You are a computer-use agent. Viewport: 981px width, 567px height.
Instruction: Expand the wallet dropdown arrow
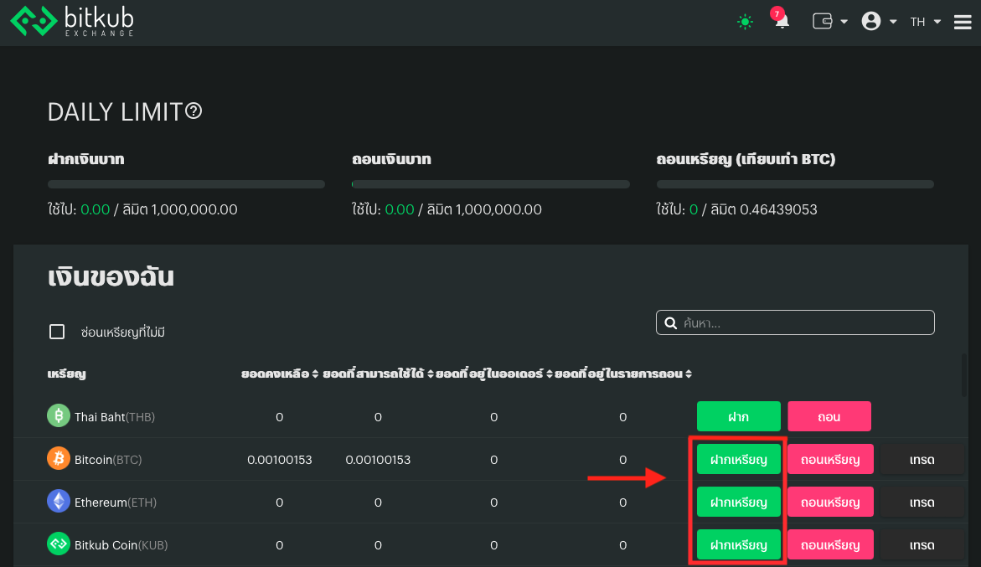pyautogui.click(x=844, y=22)
